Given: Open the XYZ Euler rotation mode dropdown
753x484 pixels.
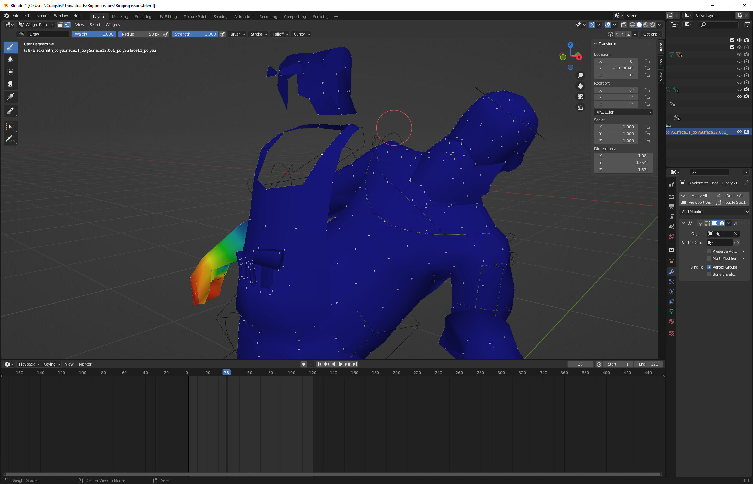Looking at the screenshot, I should point(623,112).
